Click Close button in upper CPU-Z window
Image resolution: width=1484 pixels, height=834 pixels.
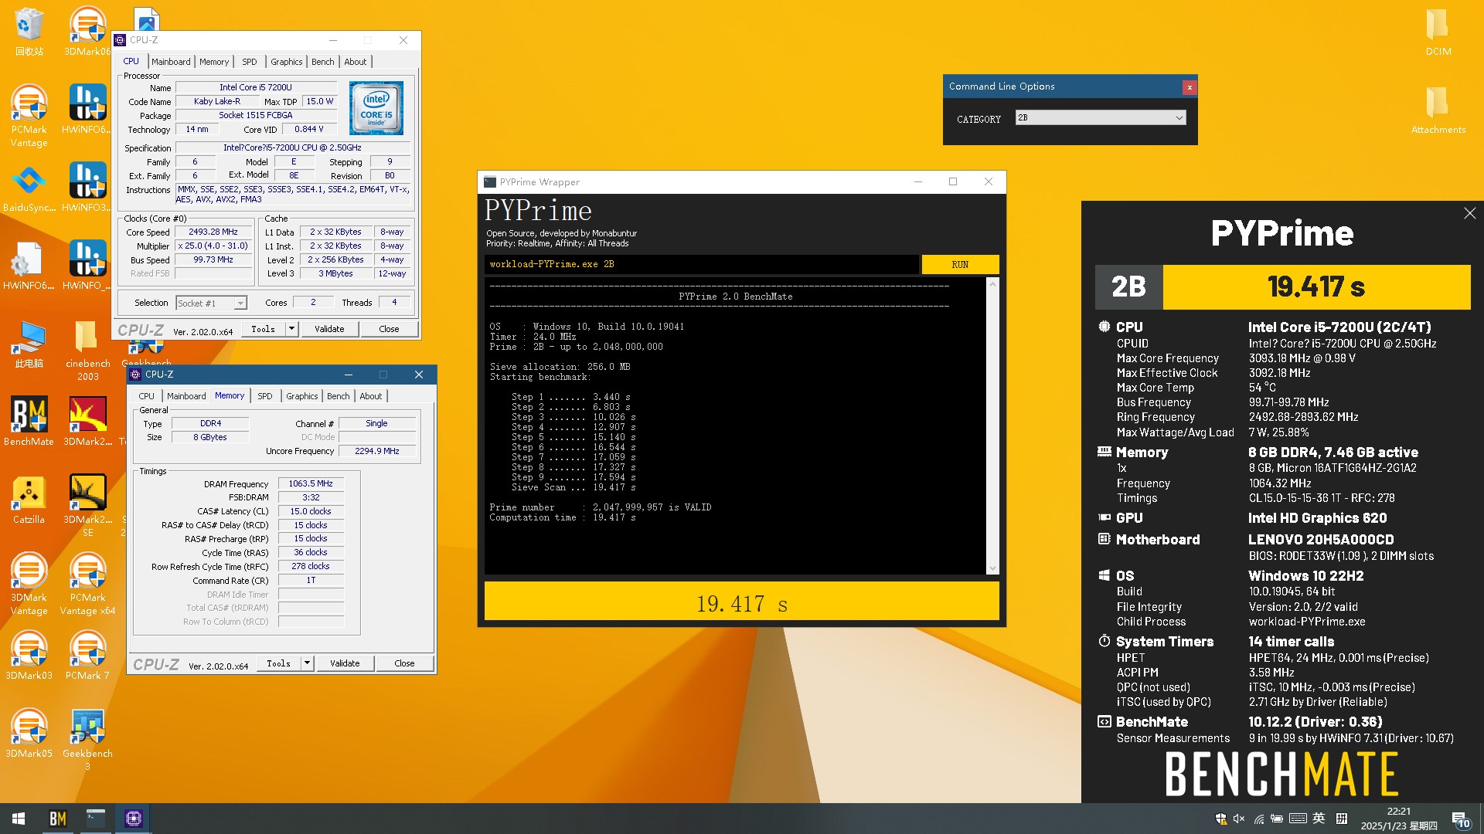[x=389, y=329]
